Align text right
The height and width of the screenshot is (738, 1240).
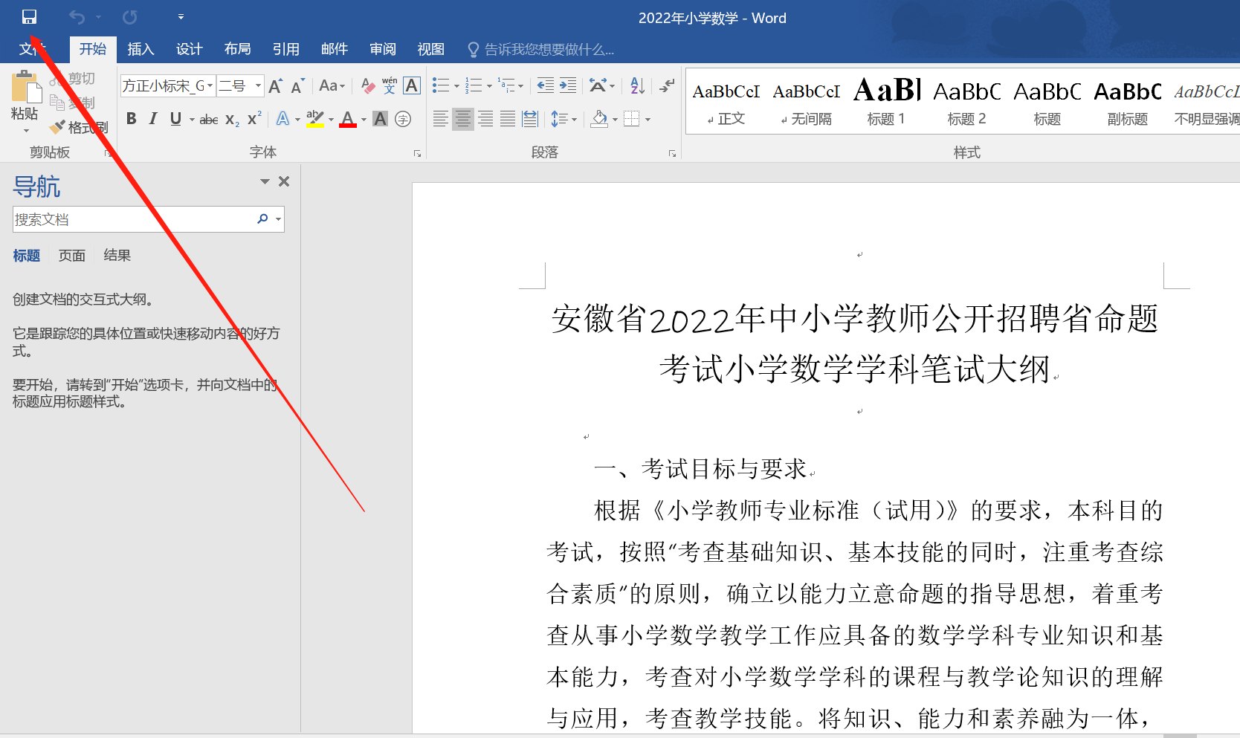pyautogui.click(x=485, y=119)
